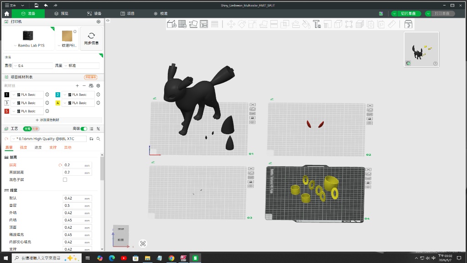Open the 流量 标准 dropdown
The width and height of the screenshot is (467, 263).
(81, 66)
